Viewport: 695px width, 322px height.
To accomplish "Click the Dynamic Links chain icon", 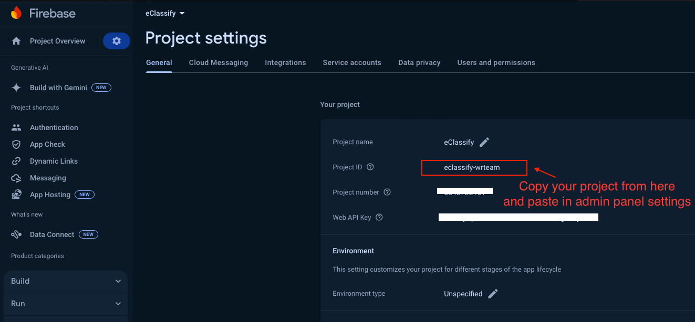I will click(x=16, y=161).
